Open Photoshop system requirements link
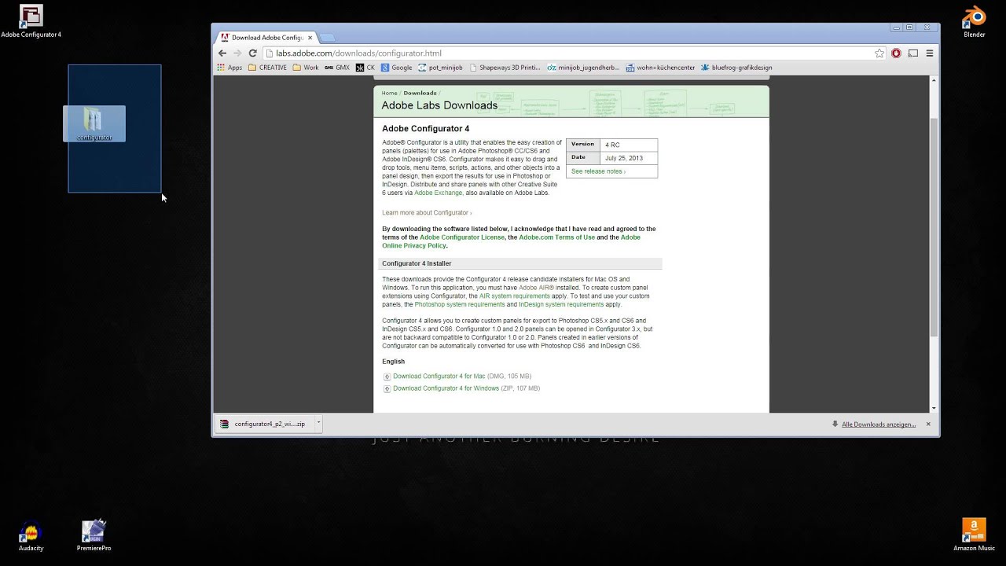Screen dimensions: 1006x566 click(x=460, y=304)
